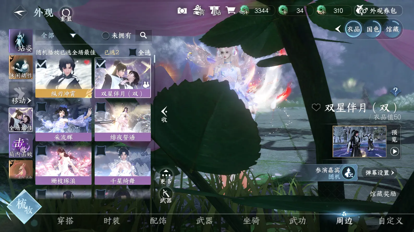This screenshot has height=232, width=414.
Task: Click the 随机播放已选全场最佳 label
Action: 66,52
